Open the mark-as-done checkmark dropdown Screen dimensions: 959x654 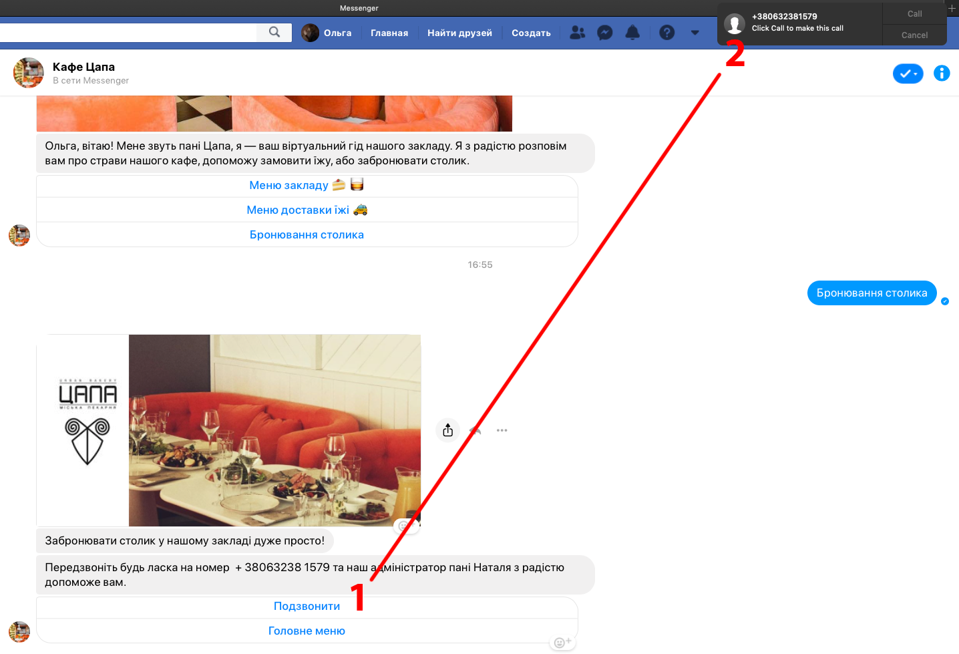point(908,73)
